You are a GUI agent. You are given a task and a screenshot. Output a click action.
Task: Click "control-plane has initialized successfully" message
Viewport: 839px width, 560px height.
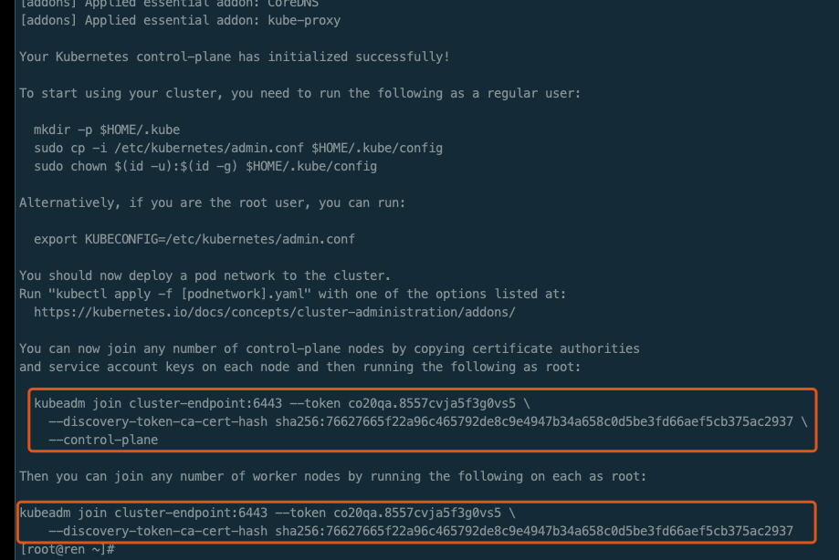click(x=293, y=57)
